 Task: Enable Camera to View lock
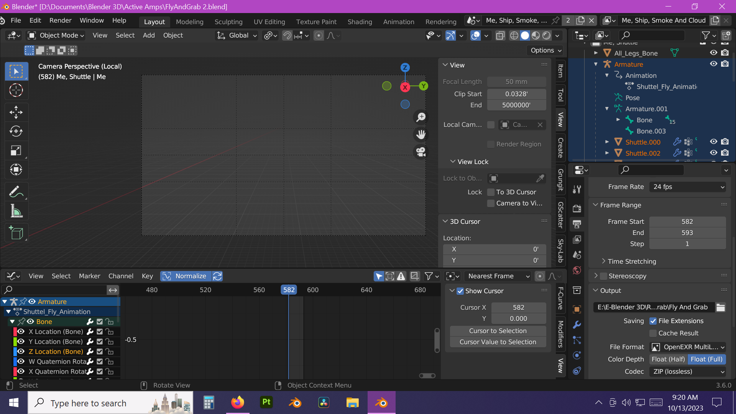(490, 203)
